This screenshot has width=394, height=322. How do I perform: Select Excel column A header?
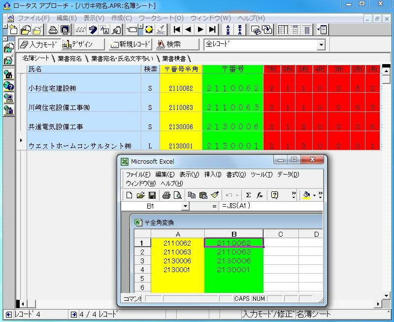pyautogui.click(x=178, y=234)
